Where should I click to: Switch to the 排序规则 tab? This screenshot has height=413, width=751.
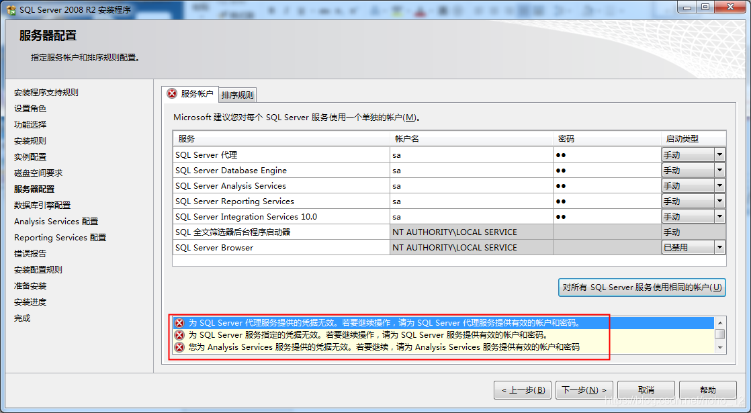[x=238, y=95]
